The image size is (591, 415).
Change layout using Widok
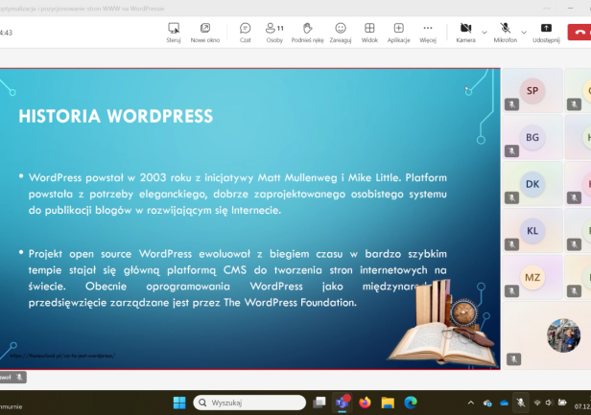(x=369, y=33)
